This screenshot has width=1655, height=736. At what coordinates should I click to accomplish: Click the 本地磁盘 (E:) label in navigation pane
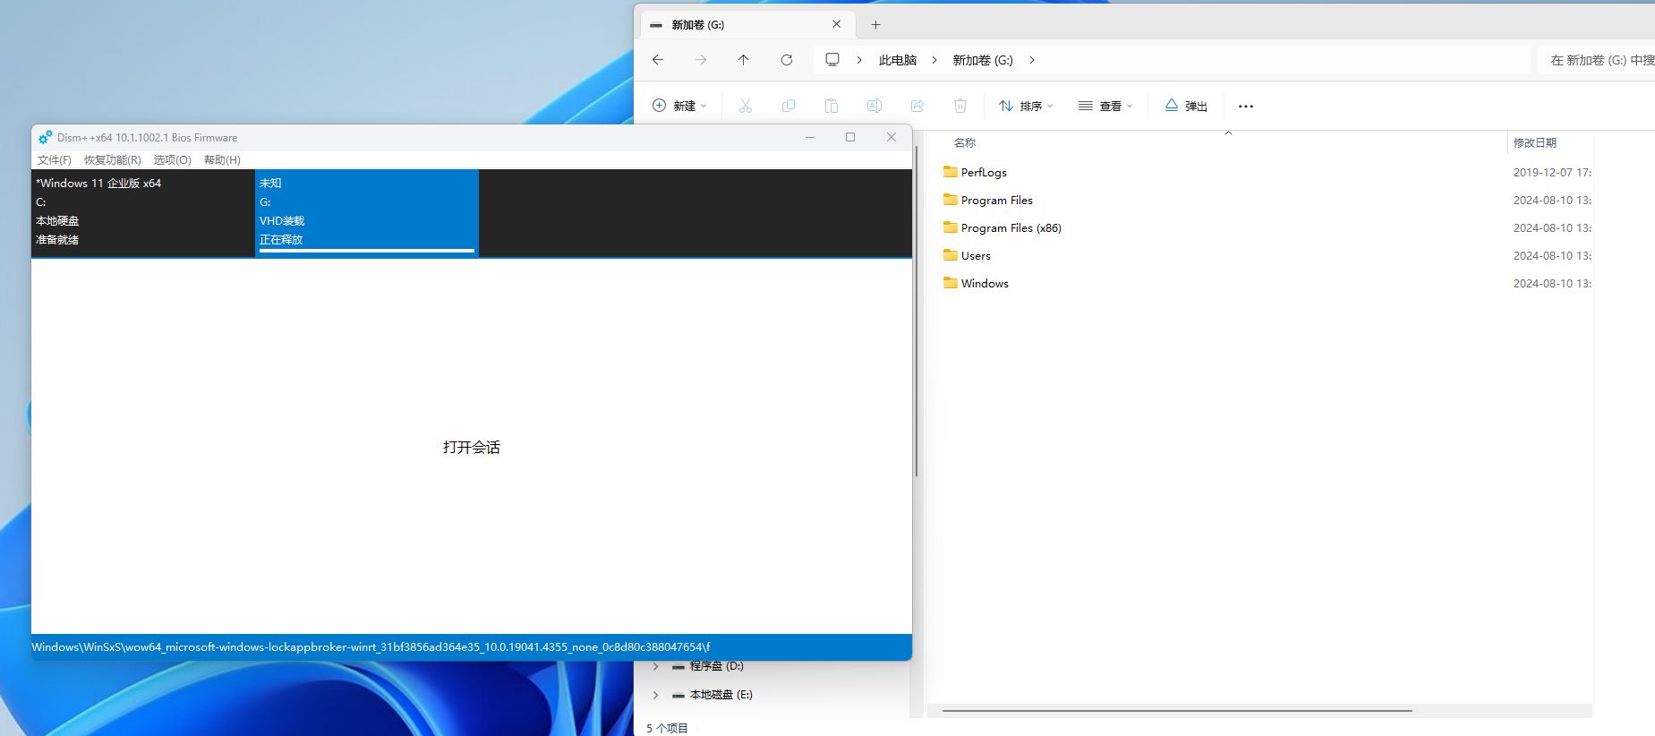pos(721,695)
